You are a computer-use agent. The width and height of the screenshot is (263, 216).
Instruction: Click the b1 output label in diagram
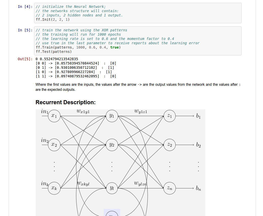click(198, 116)
